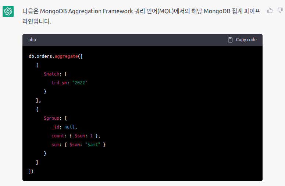Viewport: 285px width, 186px height.
Task: Click the closing ]) line
Action: [x=31, y=171]
